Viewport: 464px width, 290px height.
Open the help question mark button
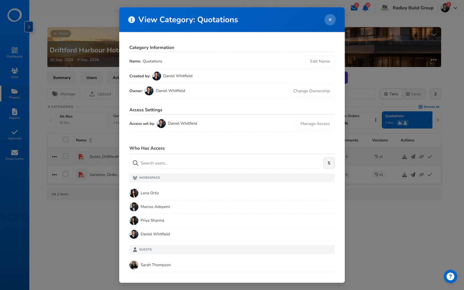point(450,276)
